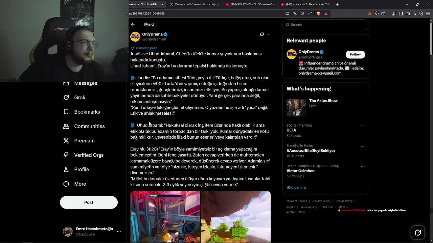This screenshot has height=243, width=433.
Task: Expand the footer More menu
Action: 343,207
